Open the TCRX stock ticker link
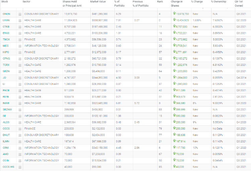The height and width of the screenshot is (171, 251). pyautogui.click(x=6, y=65)
